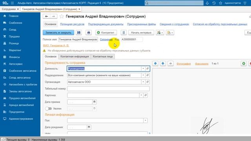
Task: Open the Фотография link
Action: pyautogui.click(x=184, y=63)
